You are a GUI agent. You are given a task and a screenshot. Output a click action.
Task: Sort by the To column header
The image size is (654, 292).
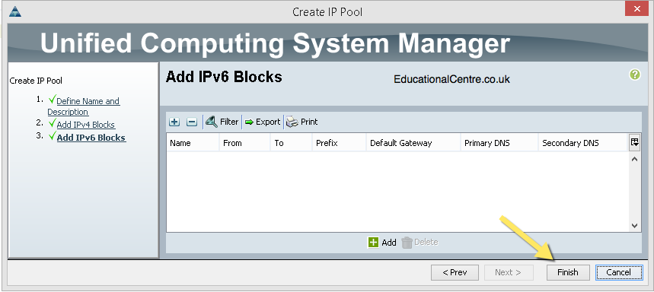click(x=292, y=143)
